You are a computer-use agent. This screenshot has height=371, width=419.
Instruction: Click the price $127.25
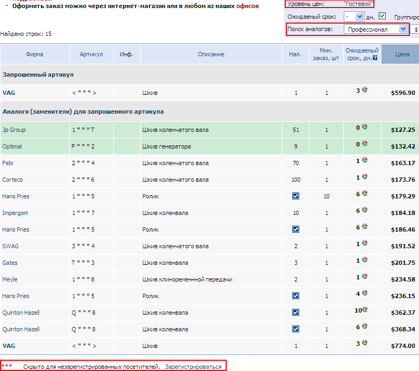click(403, 130)
